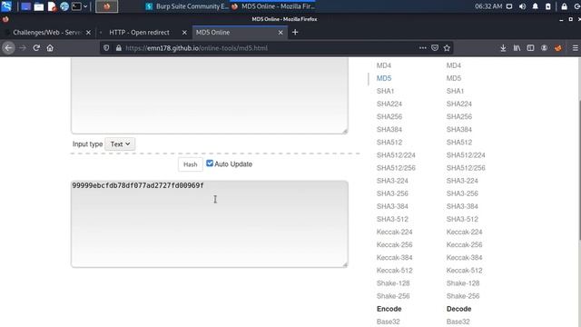Save page to Pocket
This screenshot has height=327, width=581.
435,48
